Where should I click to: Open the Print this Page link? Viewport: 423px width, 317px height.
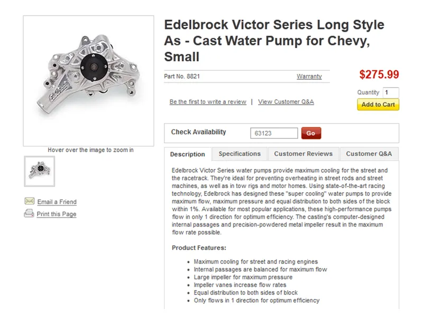(56, 214)
